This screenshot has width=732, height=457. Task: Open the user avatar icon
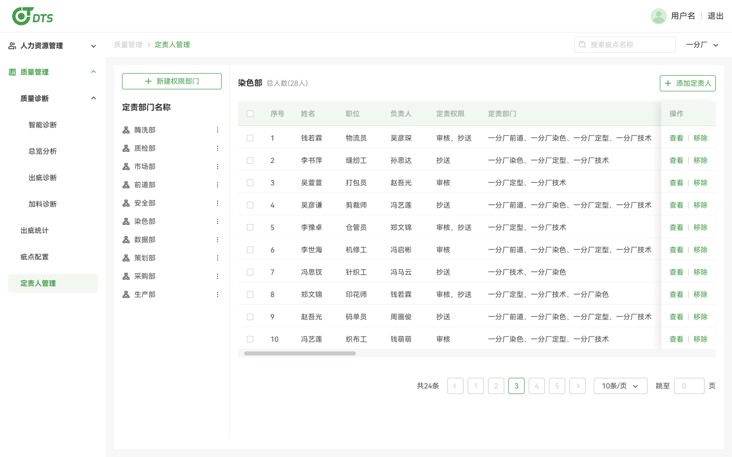[659, 16]
